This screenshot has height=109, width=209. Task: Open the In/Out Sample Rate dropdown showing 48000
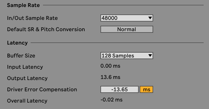pyautogui.click(x=124, y=18)
